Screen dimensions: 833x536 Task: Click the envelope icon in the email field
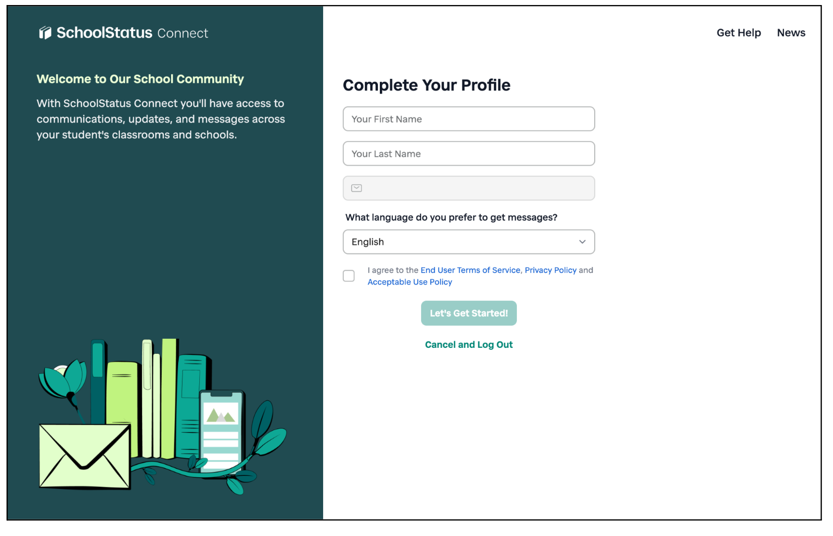[x=357, y=188]
